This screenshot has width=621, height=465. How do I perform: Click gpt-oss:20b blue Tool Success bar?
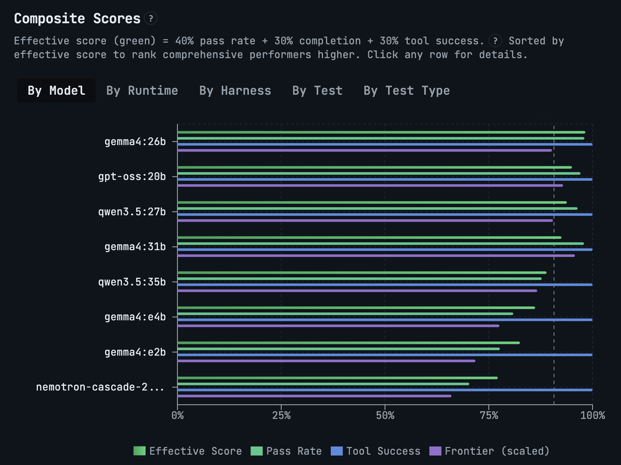pos(385,179)
